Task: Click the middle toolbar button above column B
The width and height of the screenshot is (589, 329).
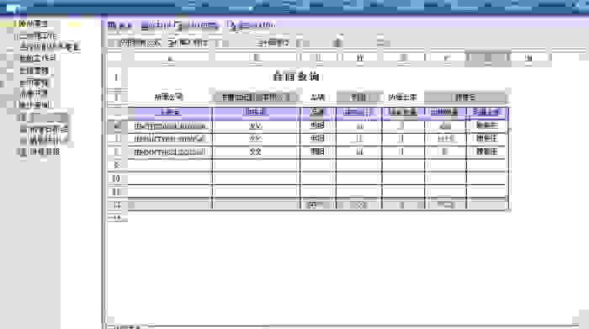Action: pyautogui.click(x=273, y=43)
